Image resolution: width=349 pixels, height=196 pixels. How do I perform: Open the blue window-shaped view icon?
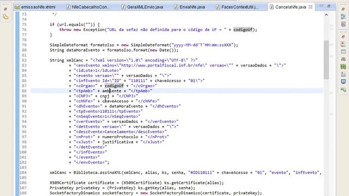click(343, 52)
